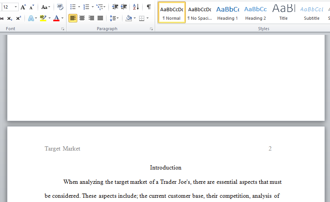Click the Numbering list icon
Viewport: 330px width, 202px height.
point(86,7)
